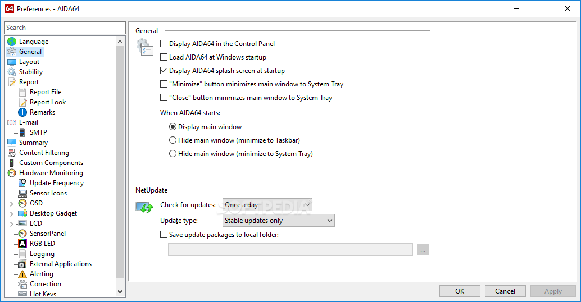Minimize the Preferences window

pos(516,8)
